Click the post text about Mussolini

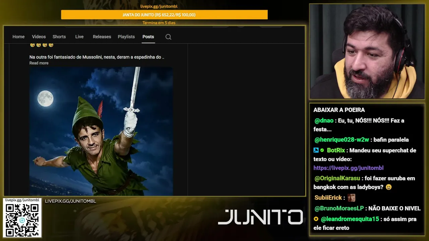click(x=97, y=57)
